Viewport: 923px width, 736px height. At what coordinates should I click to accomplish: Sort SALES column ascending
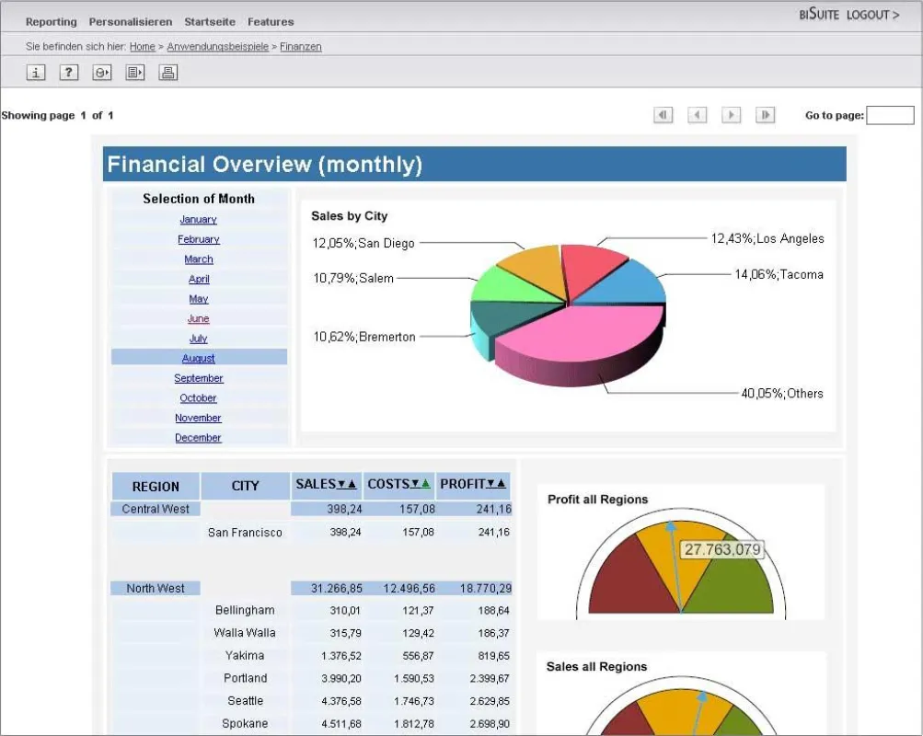click(352, 484)
